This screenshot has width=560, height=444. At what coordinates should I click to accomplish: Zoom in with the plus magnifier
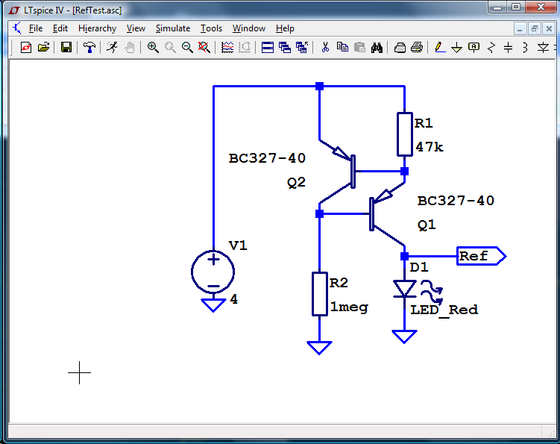pos(153,47)
